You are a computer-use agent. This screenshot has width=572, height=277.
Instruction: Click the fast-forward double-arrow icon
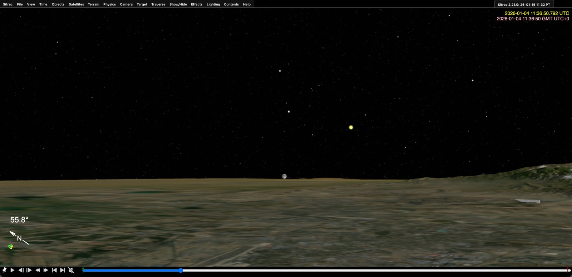click(x=46, y=270)
